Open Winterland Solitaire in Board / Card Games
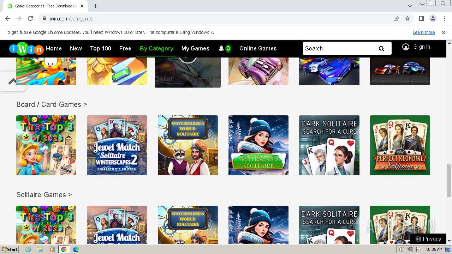Image resolution: width=452 pixels, height=254 pixels. click(x=258, y=145)
